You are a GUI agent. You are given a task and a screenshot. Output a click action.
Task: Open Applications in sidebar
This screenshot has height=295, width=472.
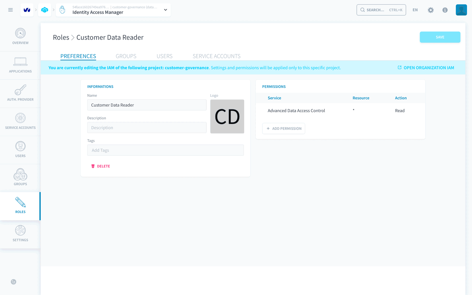20,65
